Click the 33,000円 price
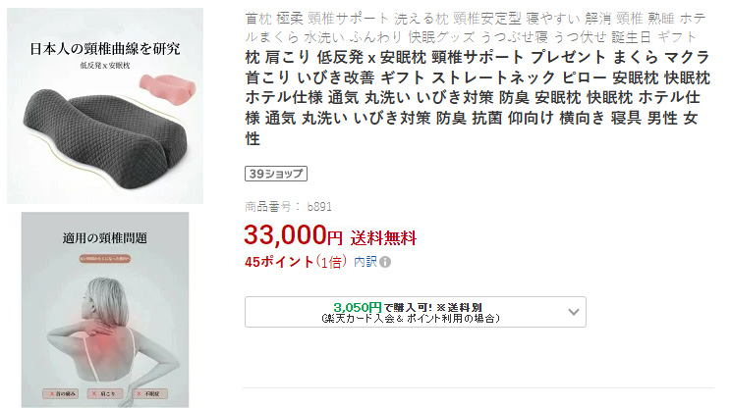The image size is (731, 409). click(x=293, y=235)
